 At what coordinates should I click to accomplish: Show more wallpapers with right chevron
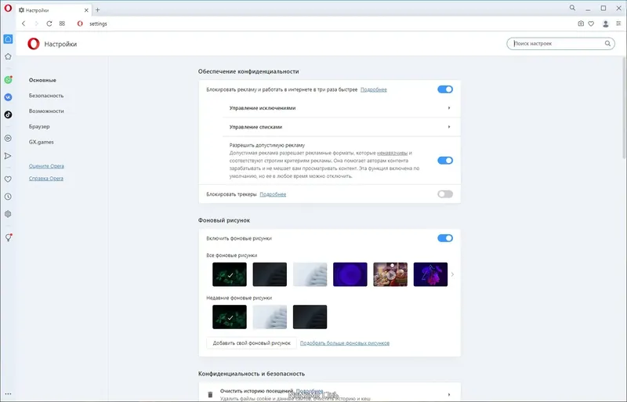tap(452, 274)
